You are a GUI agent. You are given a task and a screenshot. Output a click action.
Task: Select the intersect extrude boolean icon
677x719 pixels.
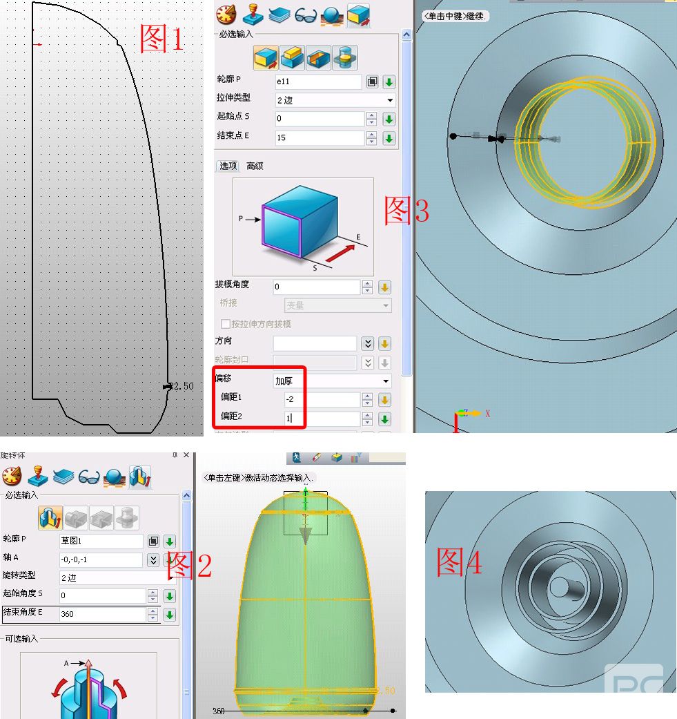[343, 59]
